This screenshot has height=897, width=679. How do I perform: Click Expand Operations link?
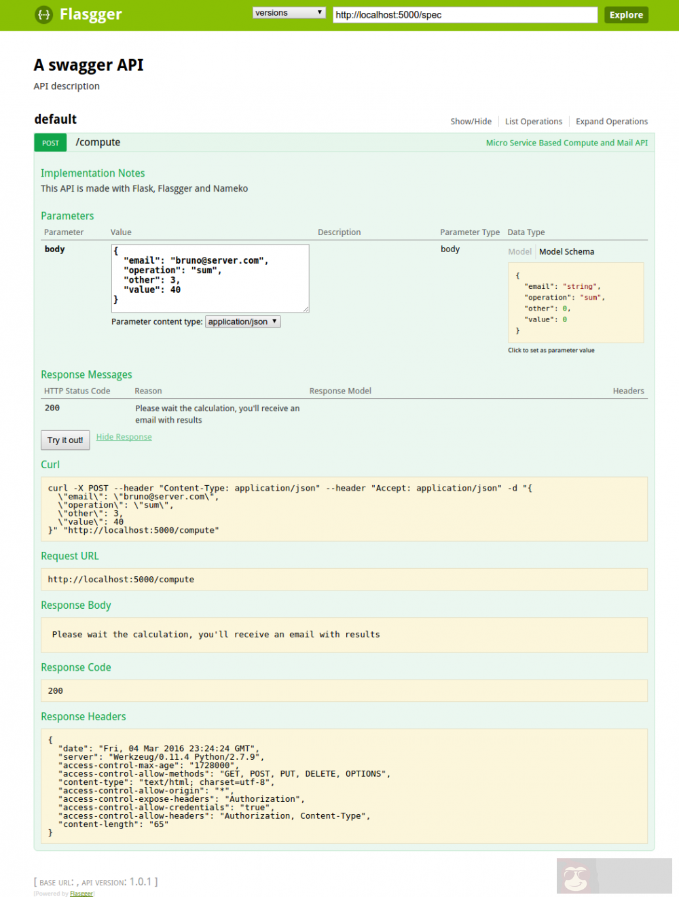pyautogui.click(x=611, y=122)
